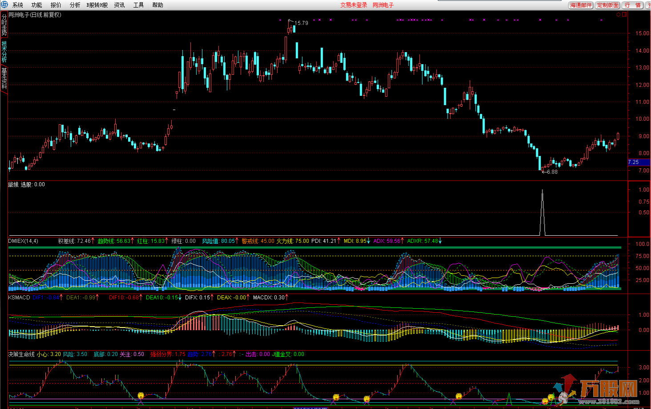This screenshot has height=409, width=651.
Task: Click the DIF10: -0.68 value
Action: pos(124,298)
